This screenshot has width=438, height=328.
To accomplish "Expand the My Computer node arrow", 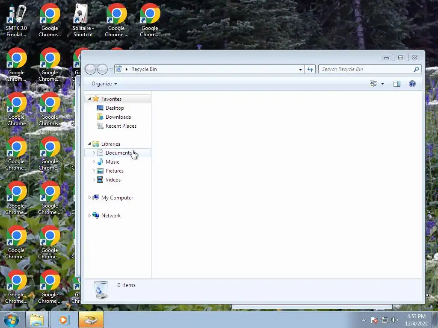I will pos(89,198).
